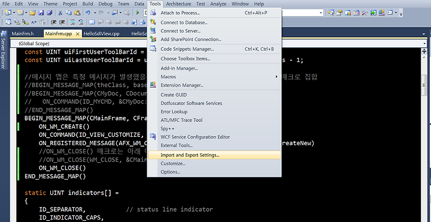Click the ID_INDICATOR_CAPS code line
Viewport: 431px width, 222px height.
coord(71,218)
